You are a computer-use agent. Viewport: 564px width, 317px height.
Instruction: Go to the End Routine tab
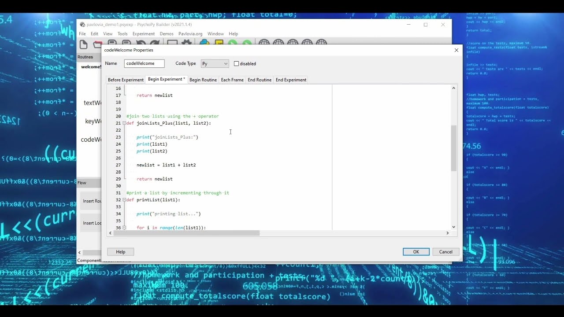point(260,80)
